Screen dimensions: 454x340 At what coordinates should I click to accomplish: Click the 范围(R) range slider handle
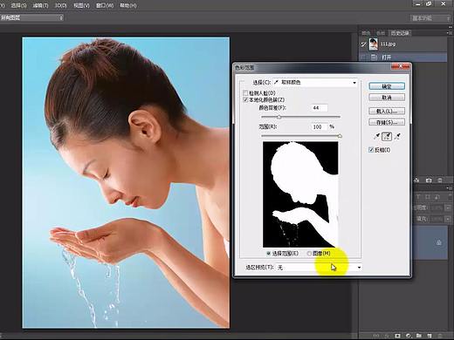coord(340,136)
